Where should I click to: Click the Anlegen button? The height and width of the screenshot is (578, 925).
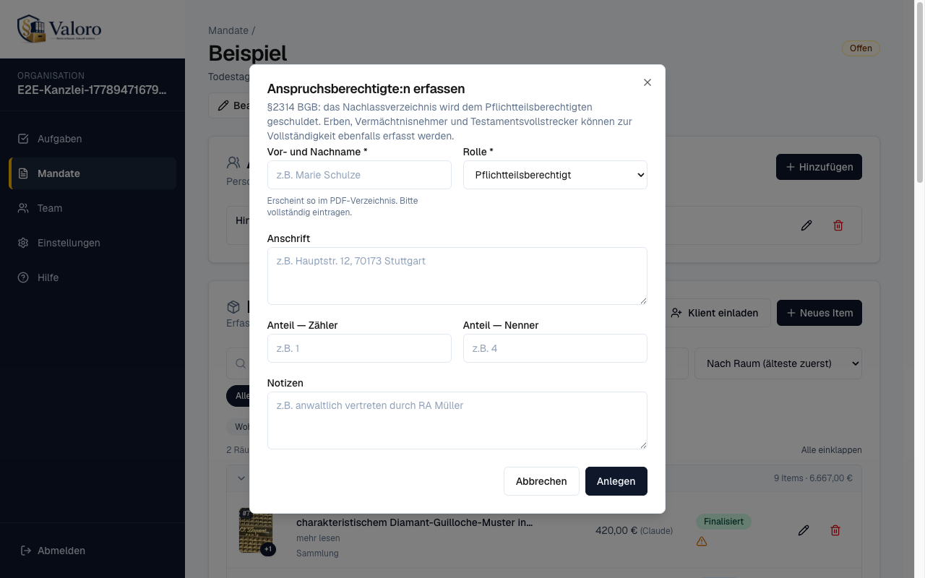616,481
